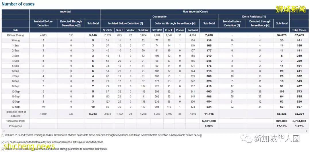This screenshot has height=152, width=310.
Task: Click the 13-Sep community sub-total '534'
Action: pyautogui.click(x=209, y=107)
